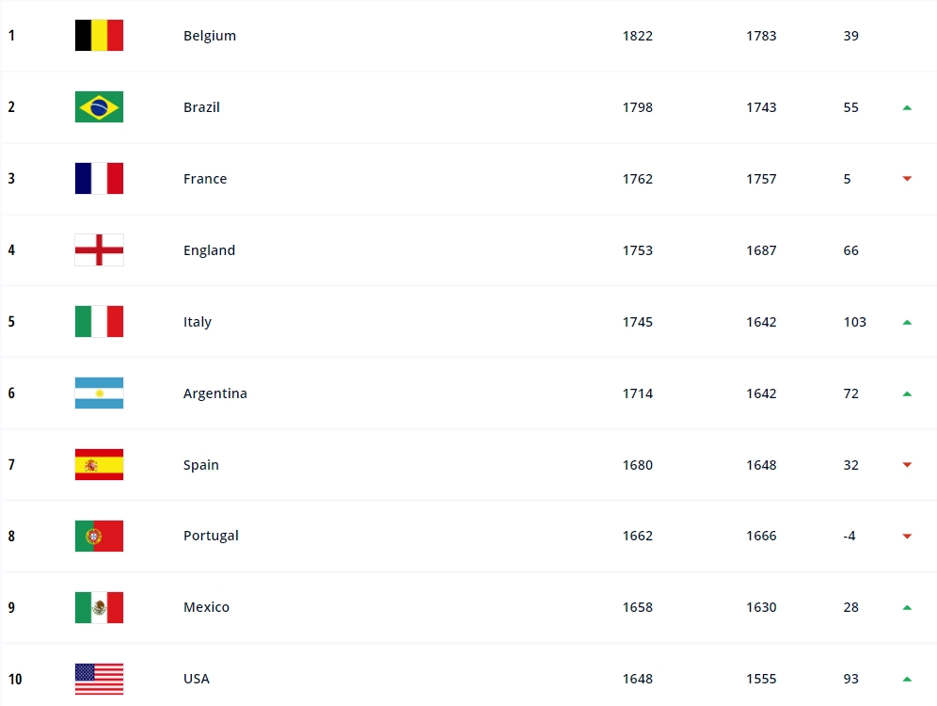Open the Brazil team name link

[x=201, y=107]
